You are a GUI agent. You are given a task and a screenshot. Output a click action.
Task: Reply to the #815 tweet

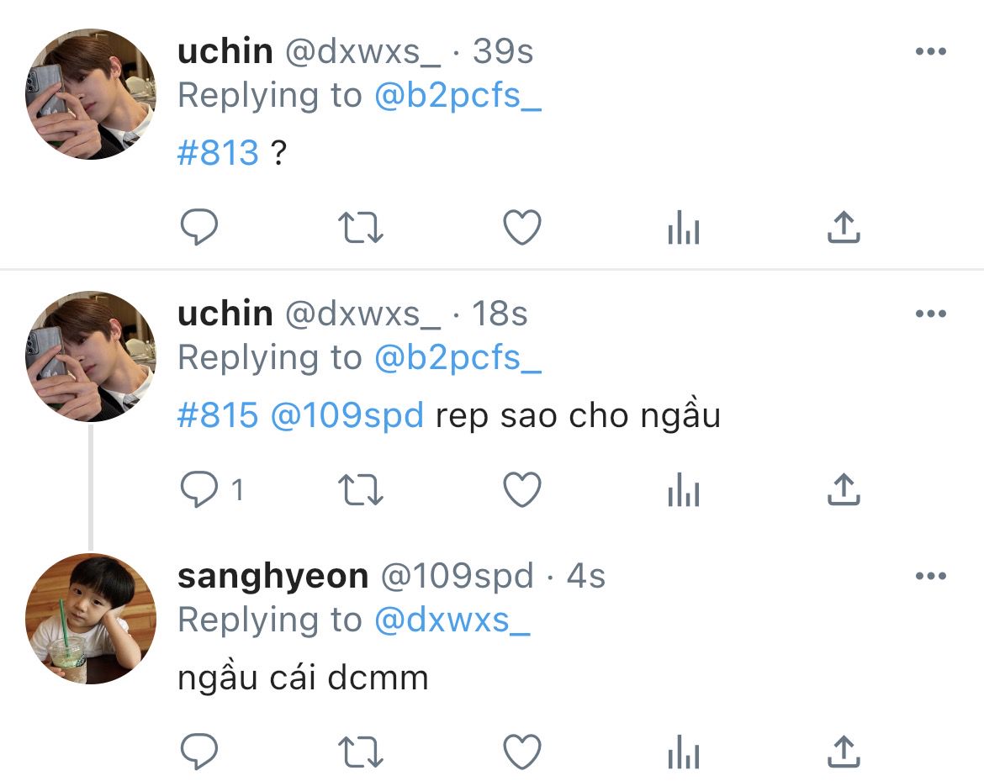[x=199, y=490]
